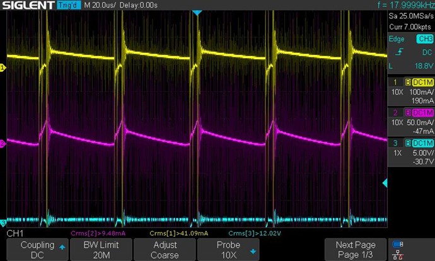Screen dimensions: 435x261
Task: Select channel 2 DC1M badge
Action: pyautogui.click(x=423, y=113)
